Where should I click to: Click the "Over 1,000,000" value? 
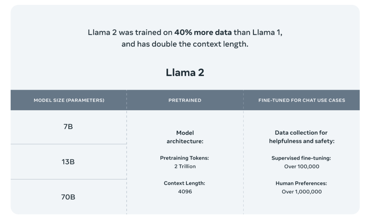(x=302, y=192)
